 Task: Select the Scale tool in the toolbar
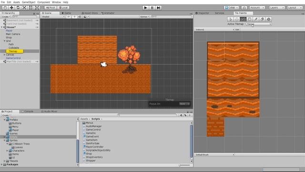tap(24, 8)
